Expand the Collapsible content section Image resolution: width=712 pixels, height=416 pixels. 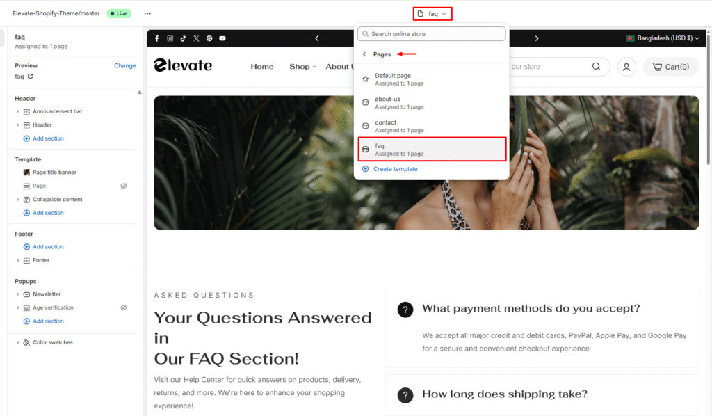[x=17, y=200]
